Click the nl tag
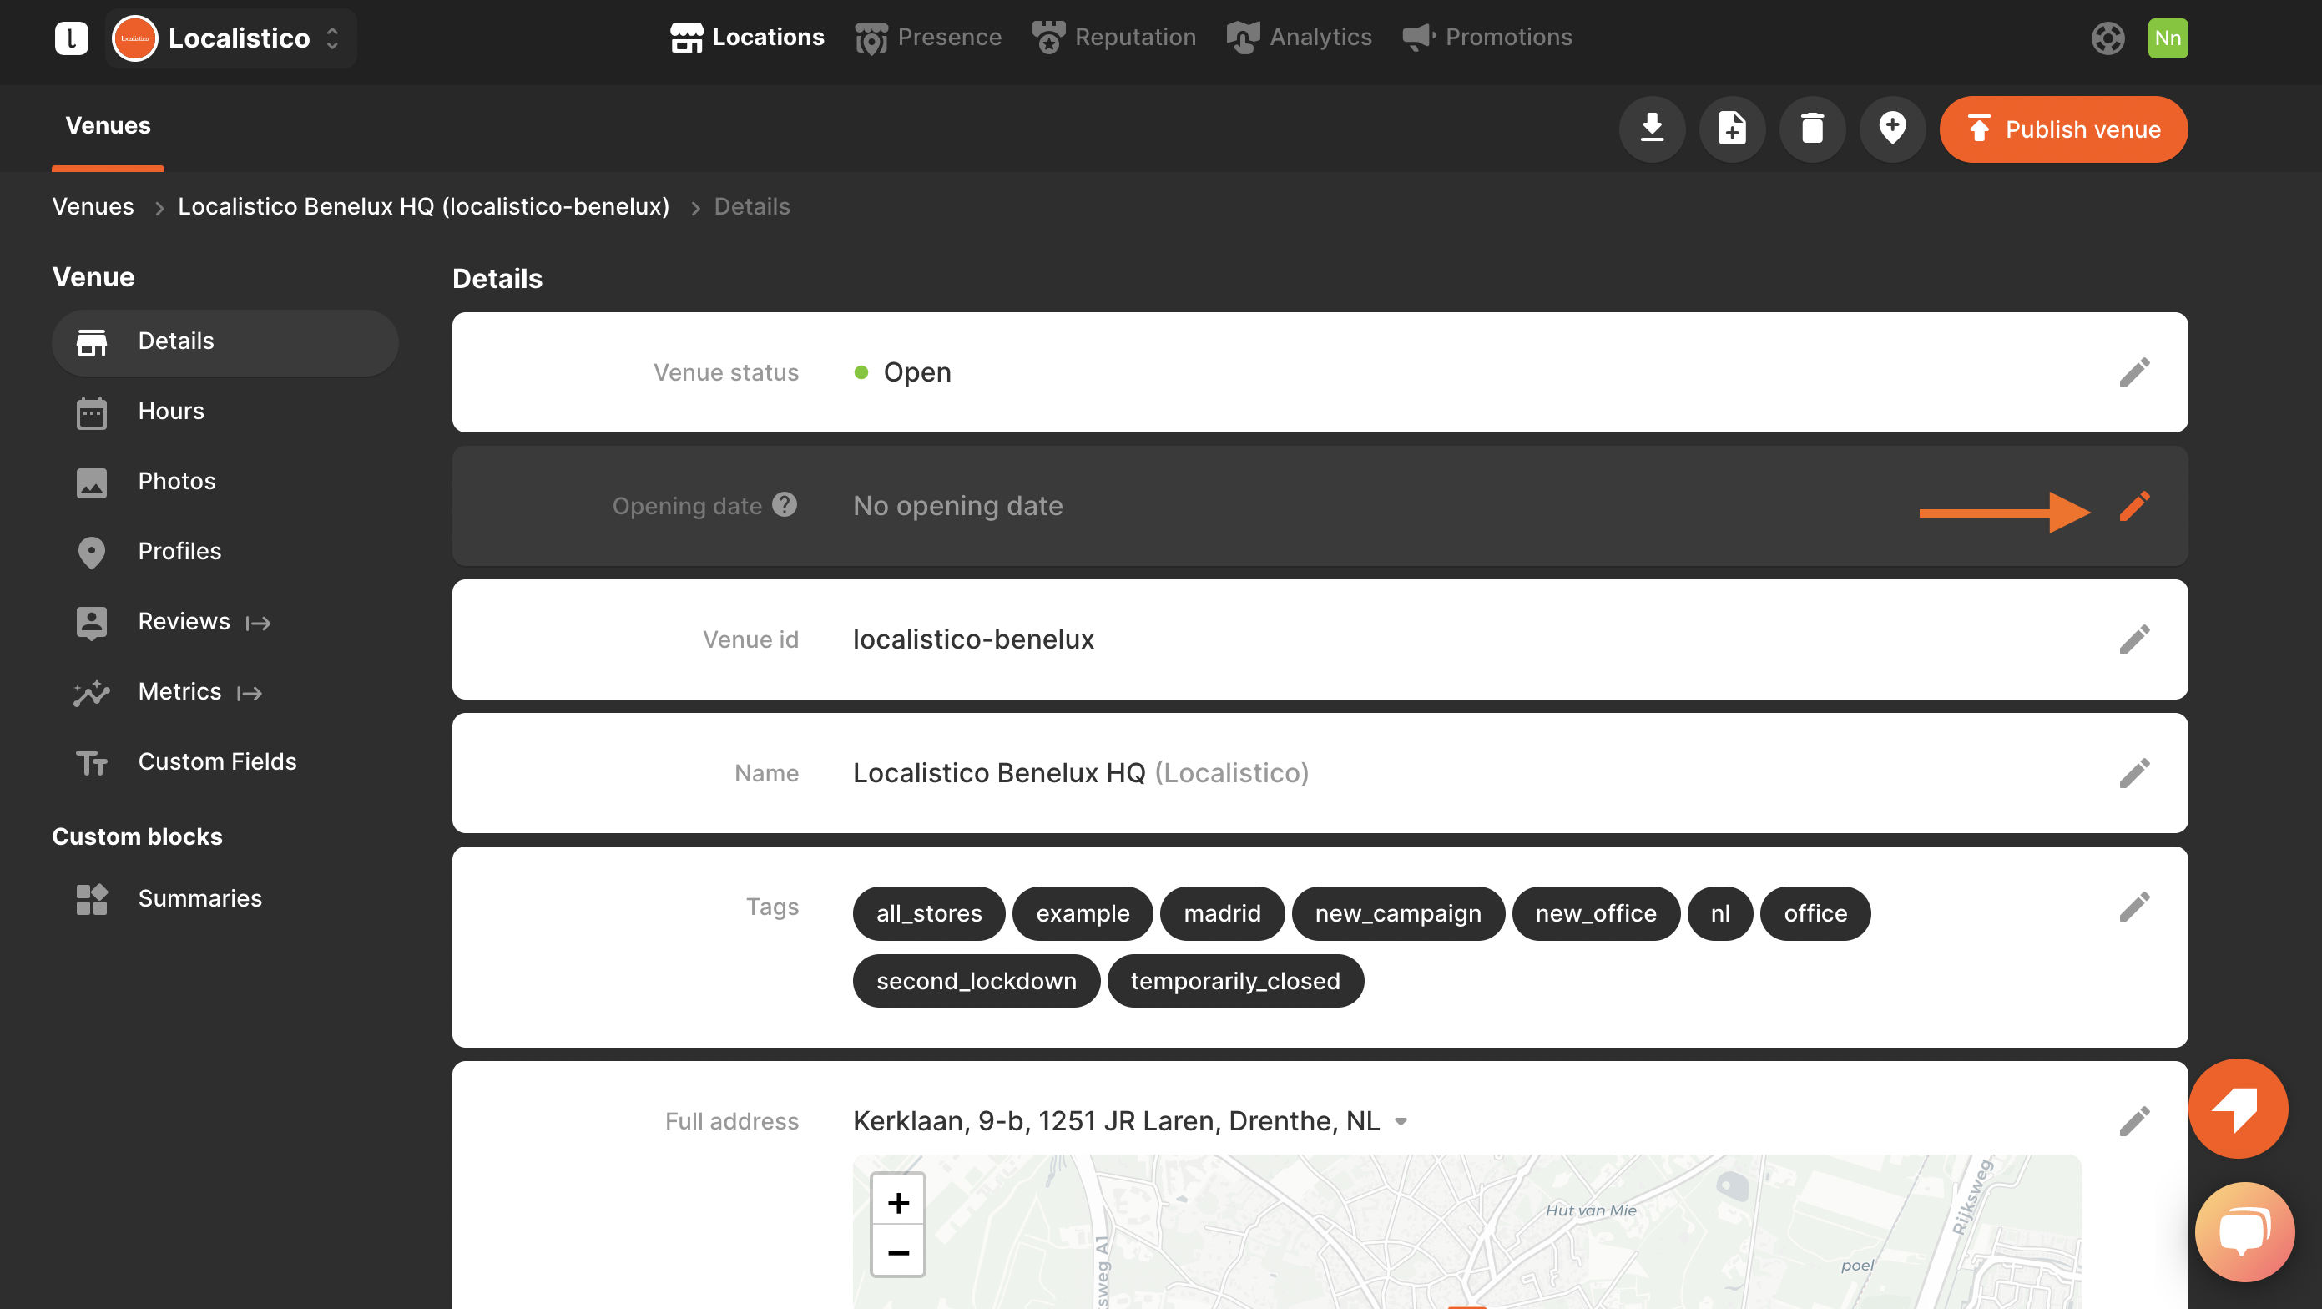This screenshot has width=2322, height=1309. click(1720, 913)
